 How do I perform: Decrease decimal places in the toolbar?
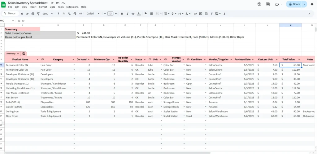pyautogui.click(x=69, y=14)
